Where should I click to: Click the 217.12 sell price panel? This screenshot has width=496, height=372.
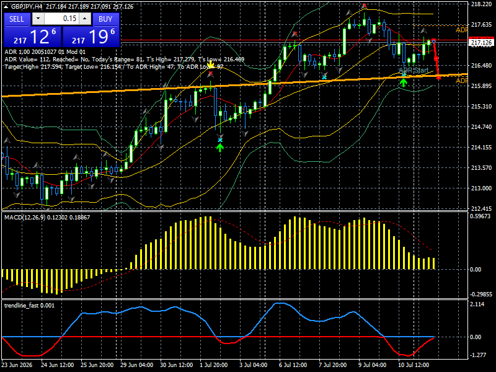pyautogui.click(x=33, y=37)
